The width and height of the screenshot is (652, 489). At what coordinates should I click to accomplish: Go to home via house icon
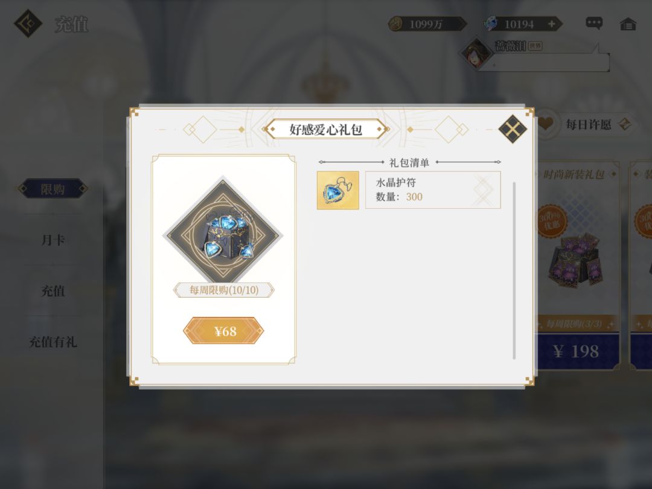tap(628, 24)
